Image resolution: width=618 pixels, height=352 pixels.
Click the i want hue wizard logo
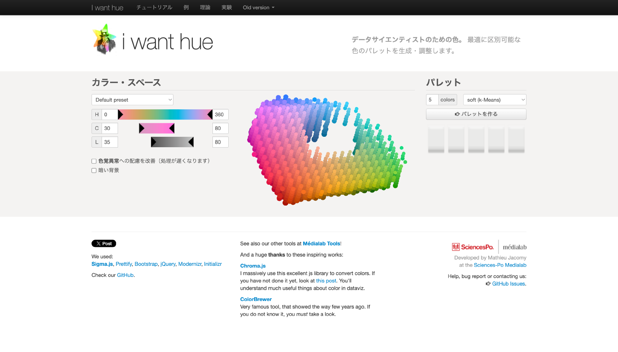click(x=104, y=39)
